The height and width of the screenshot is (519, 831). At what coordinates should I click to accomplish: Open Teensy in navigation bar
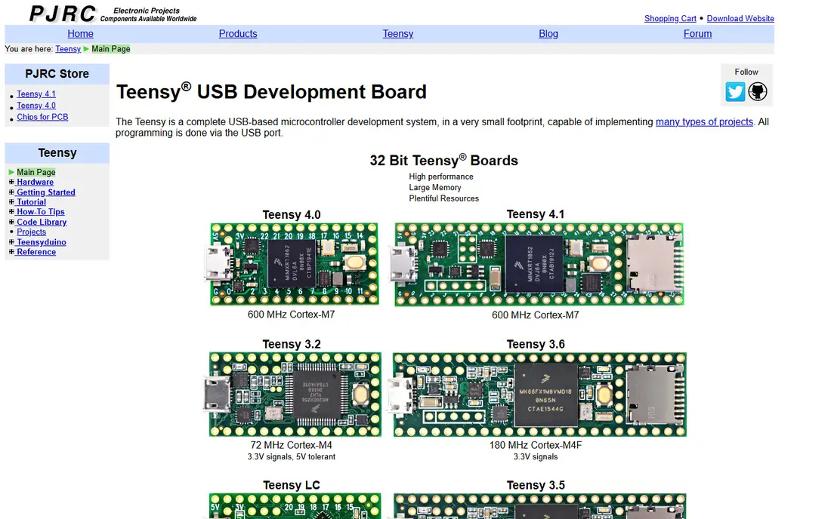[398, 34]
